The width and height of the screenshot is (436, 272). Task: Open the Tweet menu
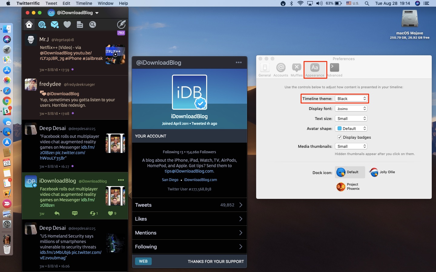point(51,3)
